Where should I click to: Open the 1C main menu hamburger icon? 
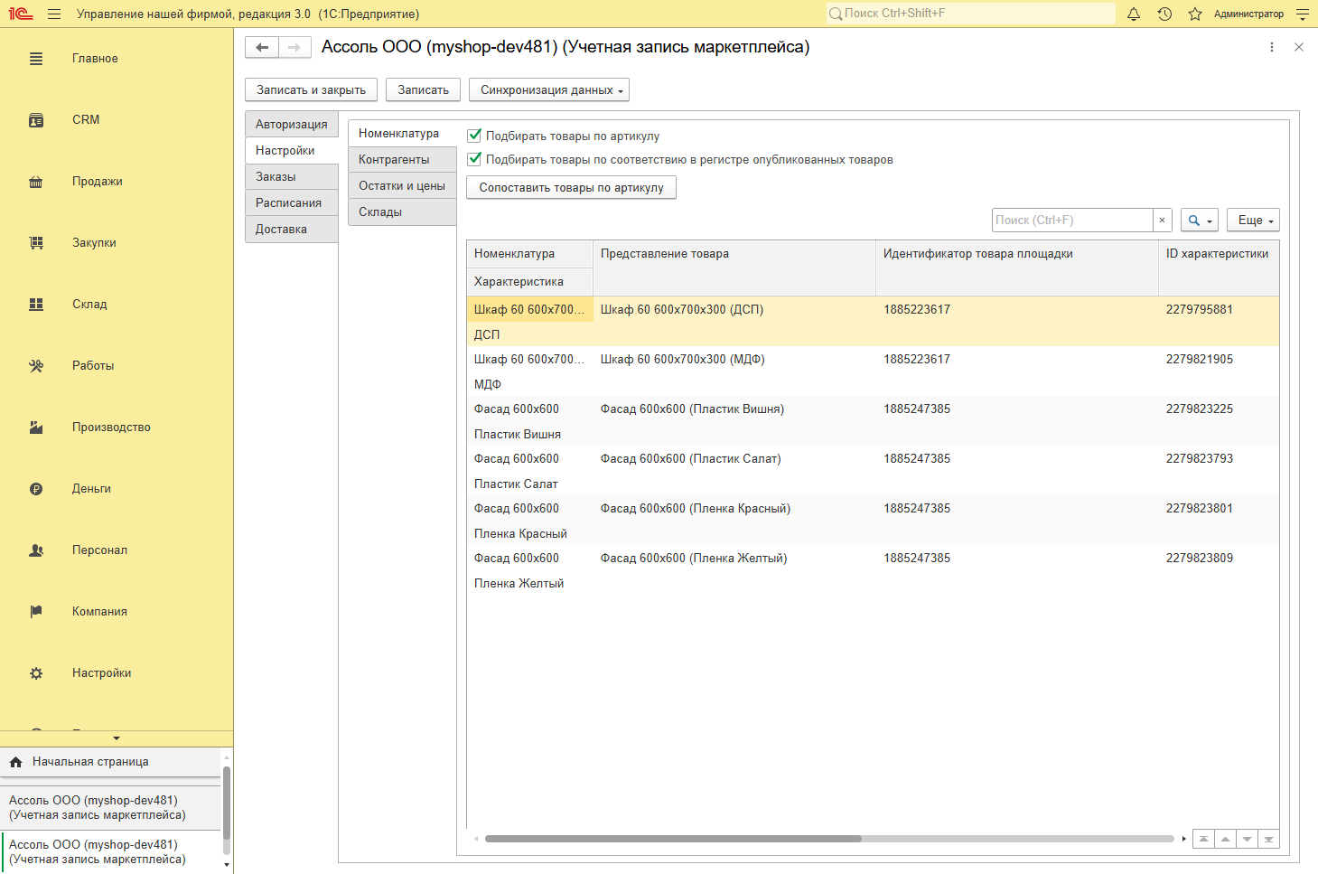[x=54, y=14]
